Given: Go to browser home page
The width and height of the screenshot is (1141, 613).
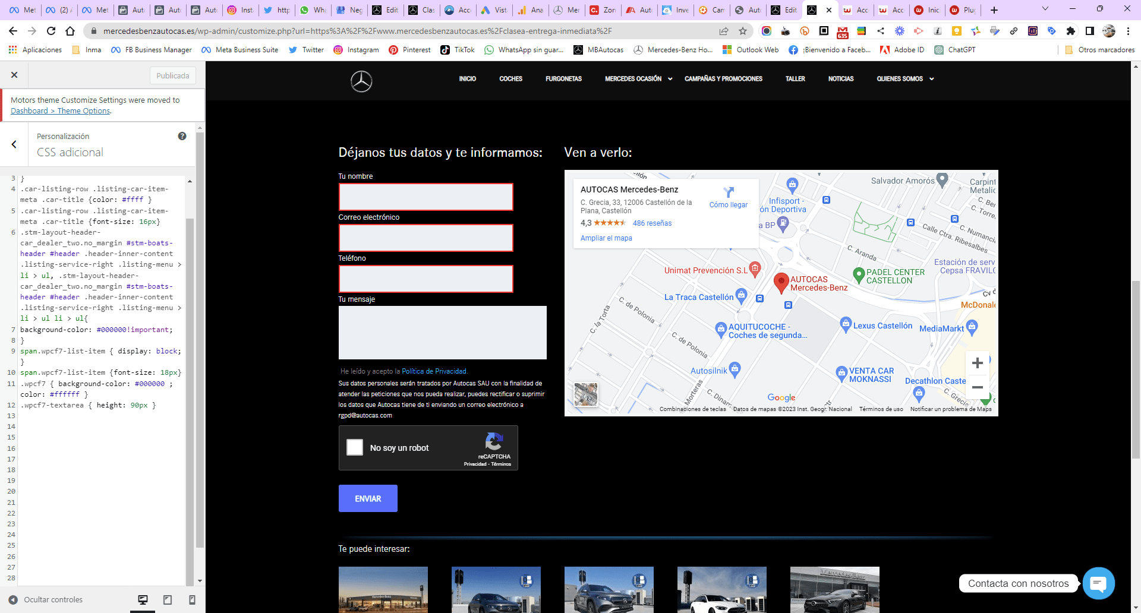Looking at the screenshot, I should click(70, 31).
